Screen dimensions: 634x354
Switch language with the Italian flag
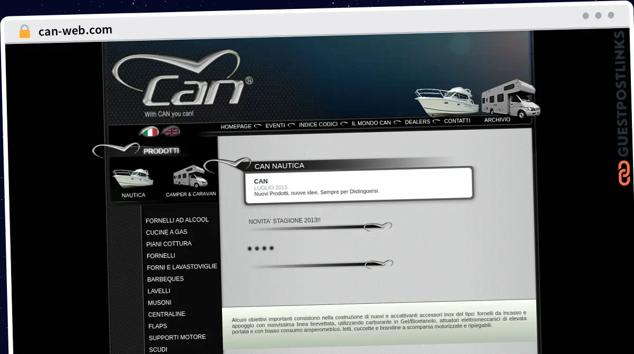point(151,132)
